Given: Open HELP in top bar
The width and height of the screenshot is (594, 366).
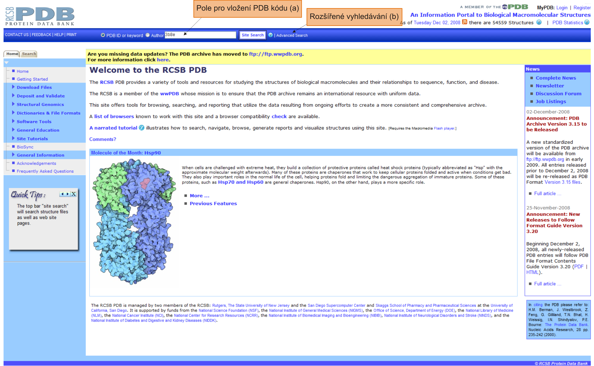Looking at the screenshot, I should coord(59,35).
